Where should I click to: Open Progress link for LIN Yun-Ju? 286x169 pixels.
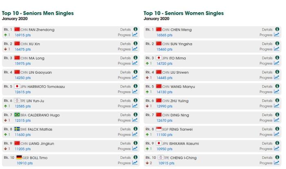coord(124,106)
